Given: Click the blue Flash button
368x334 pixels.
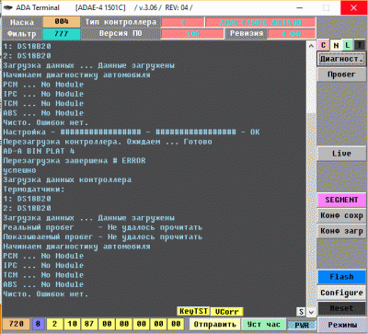Looking at the screenshot, I should click(x=341, y=277).
